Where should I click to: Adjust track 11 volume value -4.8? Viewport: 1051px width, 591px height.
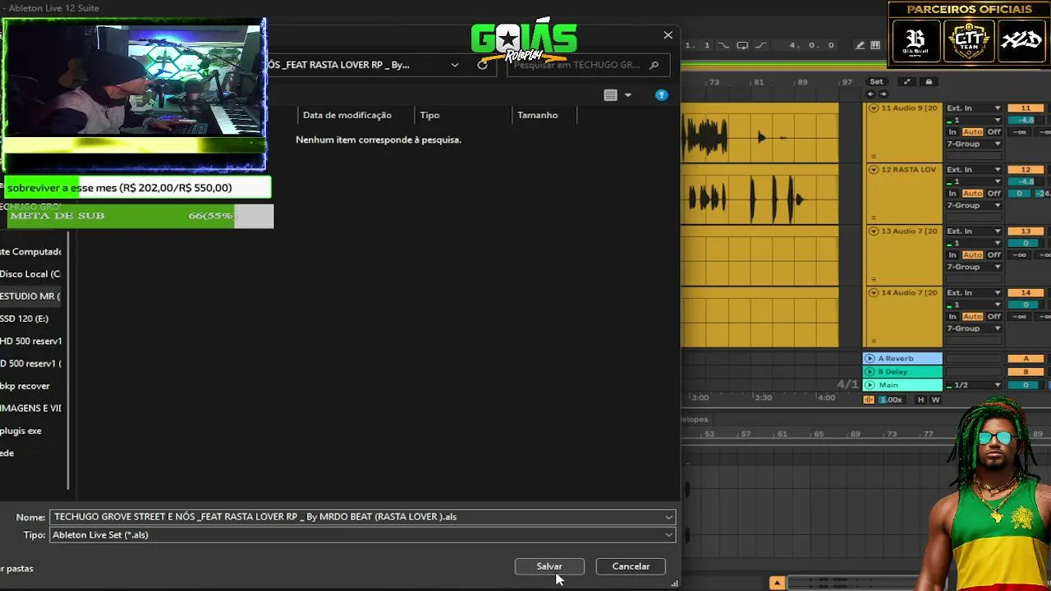(1026, 120)
